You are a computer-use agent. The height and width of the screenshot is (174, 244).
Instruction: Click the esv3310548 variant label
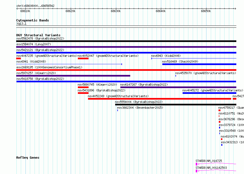(232, 131)
